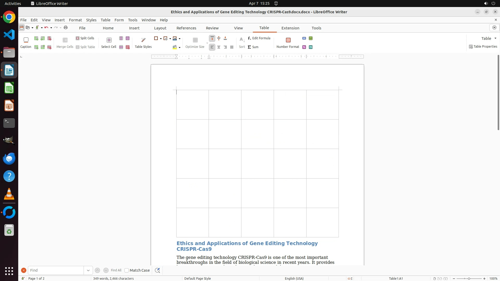Open the Styles menu
500x281 pixels.
point(91,20)
